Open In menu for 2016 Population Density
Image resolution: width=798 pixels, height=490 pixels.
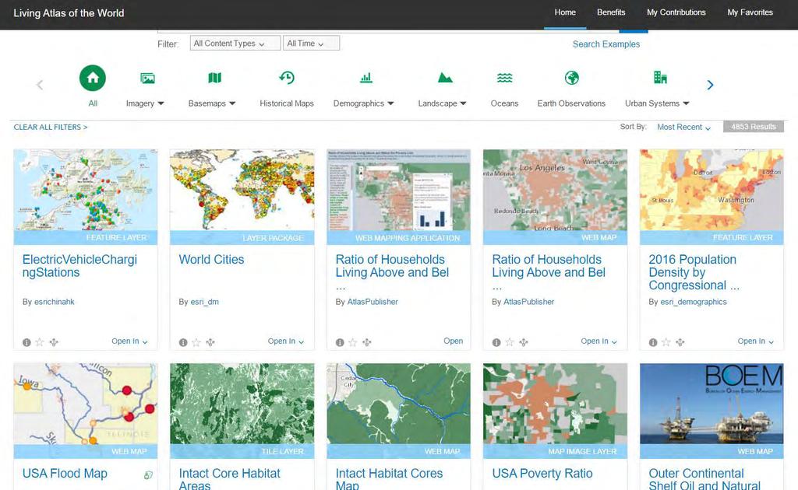[x=756, y=341]
